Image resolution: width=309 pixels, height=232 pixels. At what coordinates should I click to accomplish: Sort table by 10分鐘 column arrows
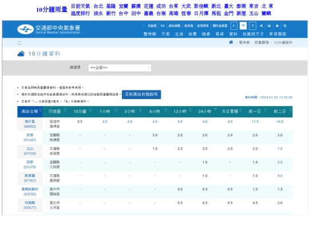pos(90,110)
